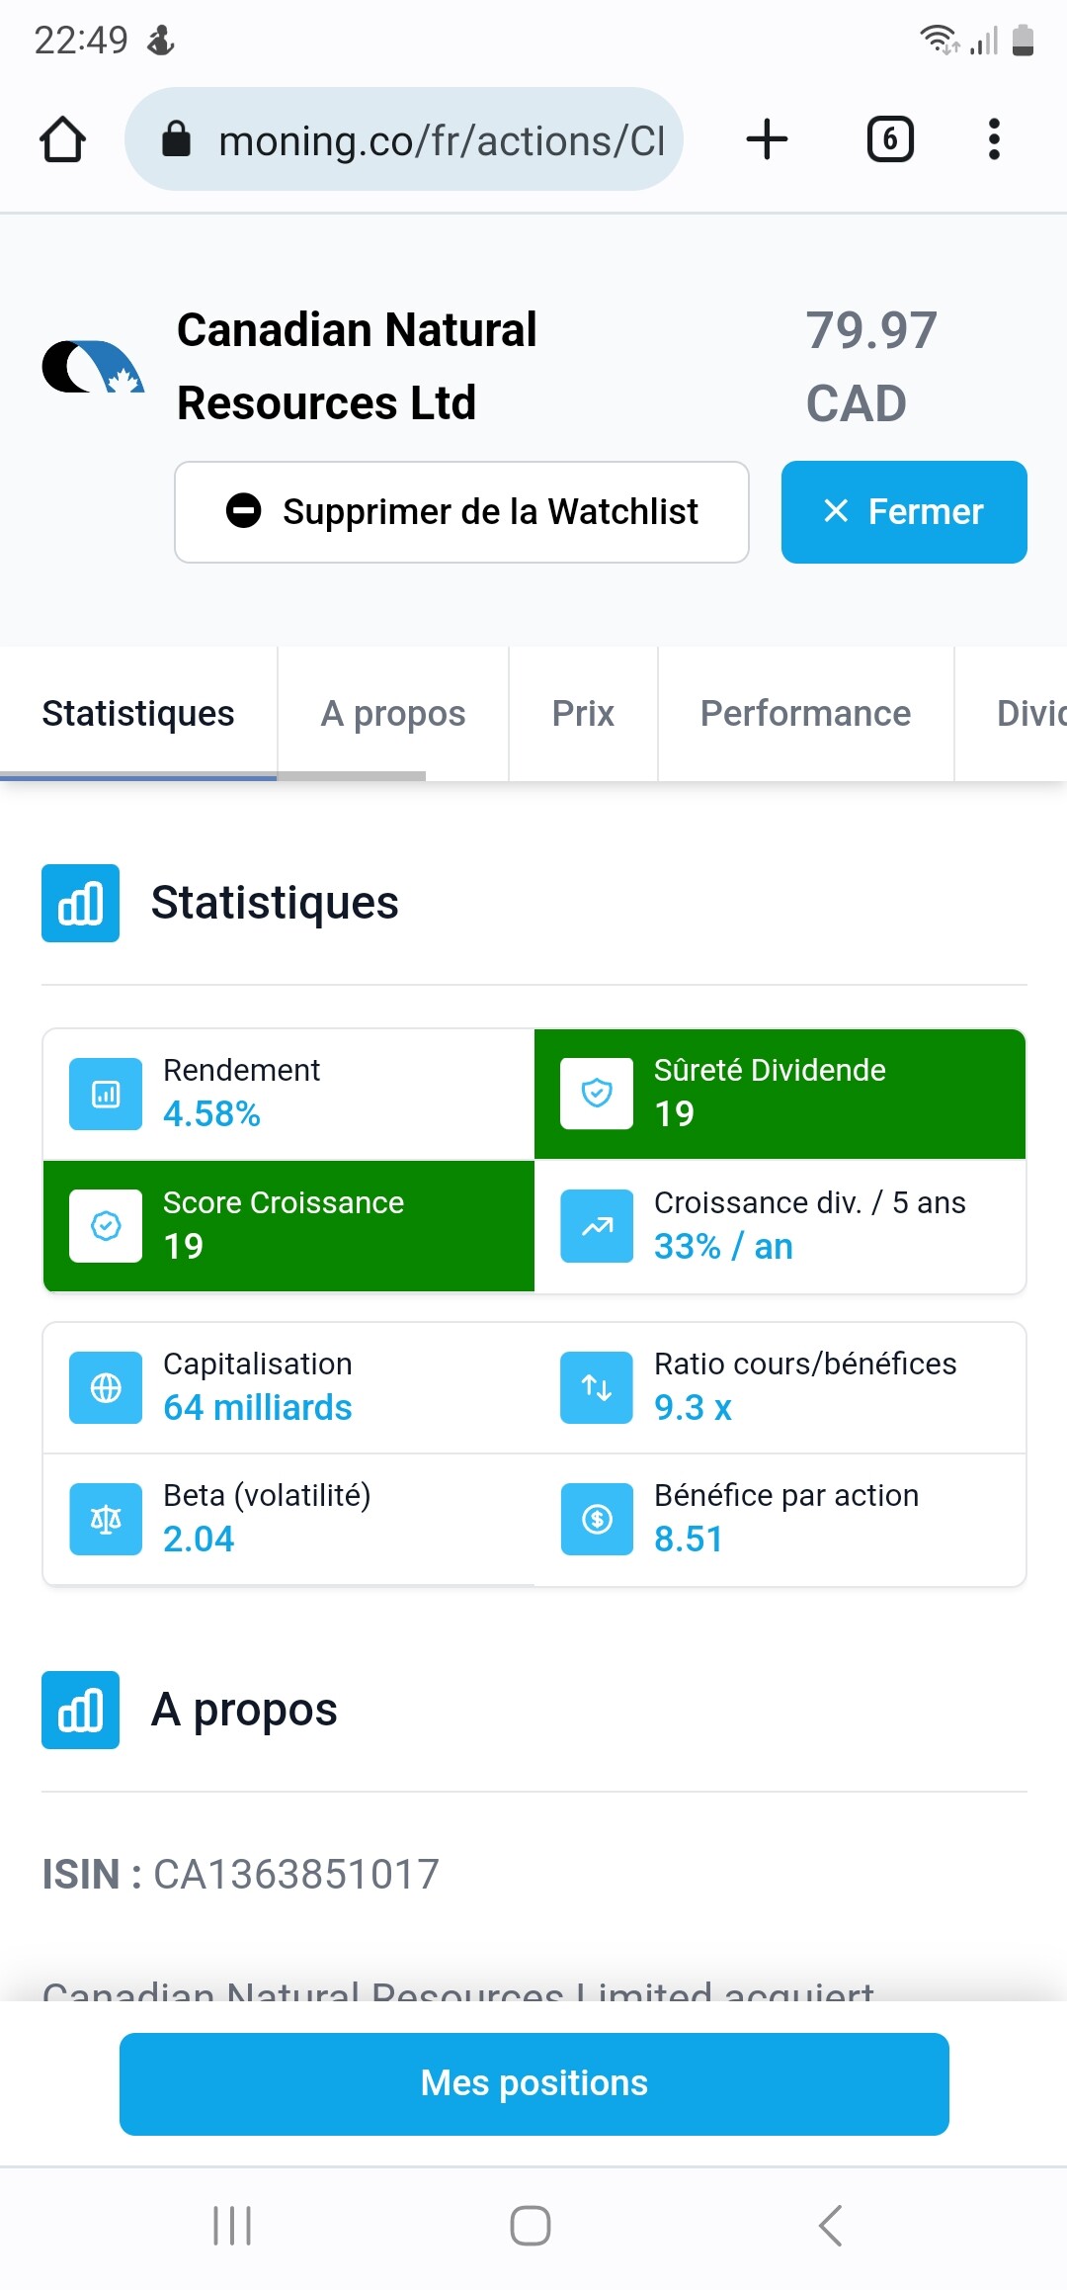Tap the battery status icon

[1024, 40]
